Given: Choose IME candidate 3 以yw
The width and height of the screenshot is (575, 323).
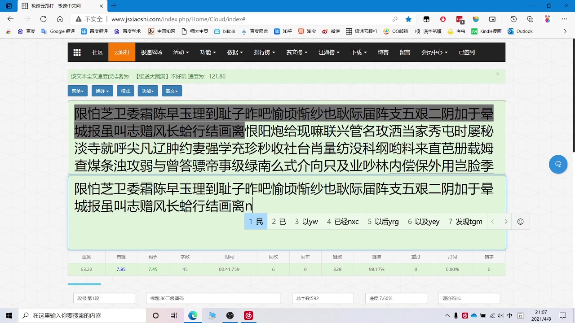Looking at the screenshot, I should (306, 222).
